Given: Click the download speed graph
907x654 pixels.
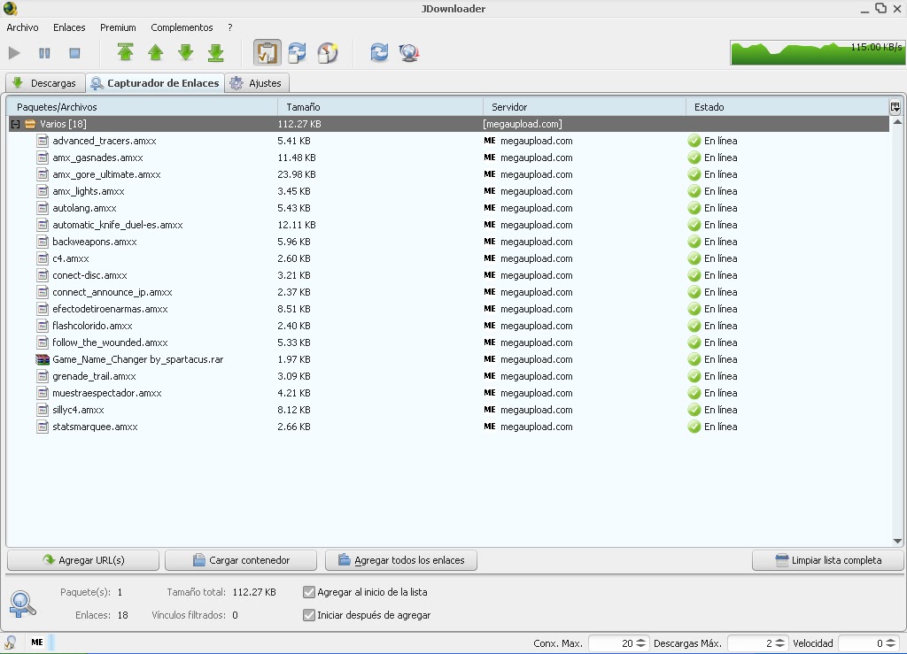Looking at the screenshot, I should [818, 52].
